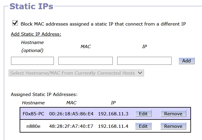The width and height of the screenshot is (202, 140).
Task: Click the Add button
Action: (x=187, y=61)
